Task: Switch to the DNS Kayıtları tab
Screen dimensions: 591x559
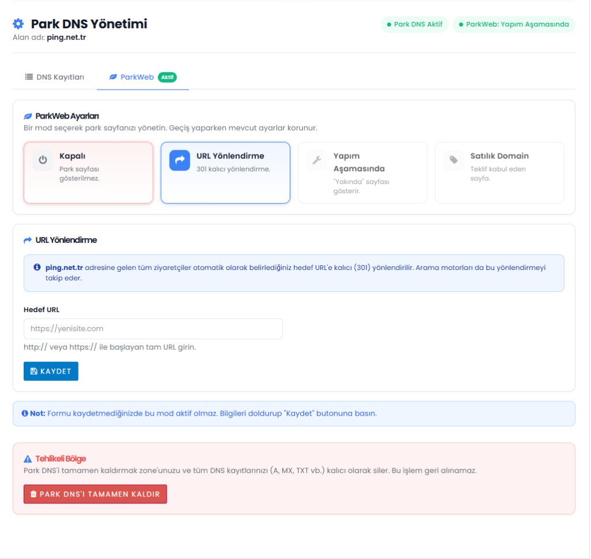Action: [x=55, y=77]
